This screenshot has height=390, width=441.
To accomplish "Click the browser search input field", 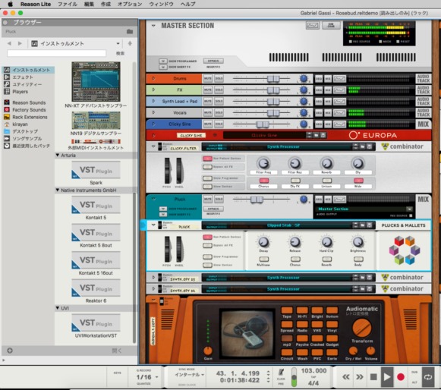I will click(x=56, y=53).
